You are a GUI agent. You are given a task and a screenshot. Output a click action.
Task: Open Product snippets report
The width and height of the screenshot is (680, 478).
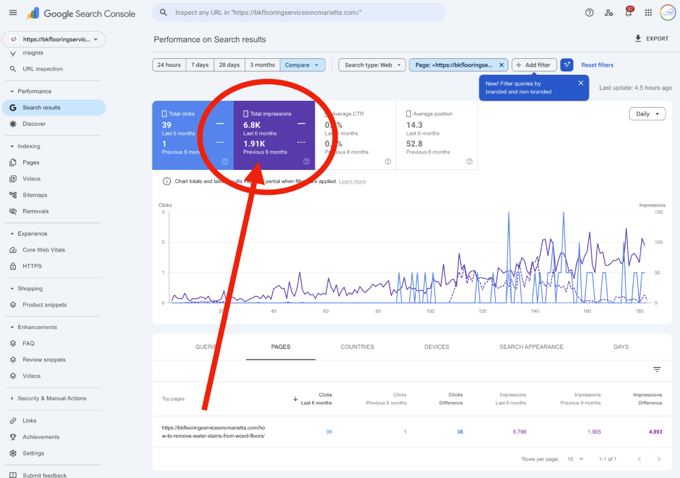click(53, 305)
